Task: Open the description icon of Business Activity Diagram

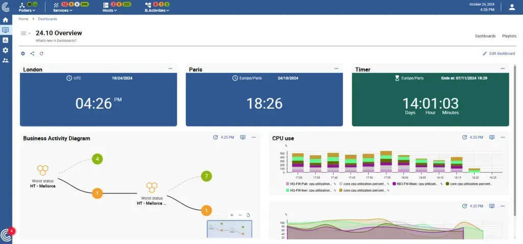Action: point(243,137)
